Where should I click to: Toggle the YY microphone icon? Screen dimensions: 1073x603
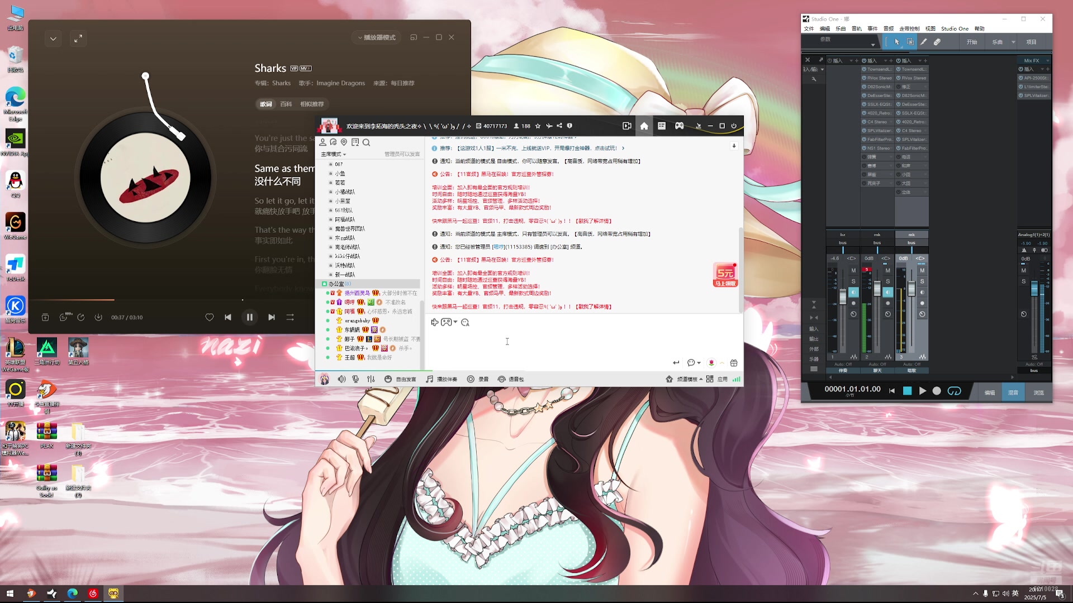355,379
